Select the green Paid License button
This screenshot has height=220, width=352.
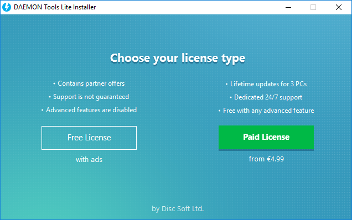[x=266, y=138]
